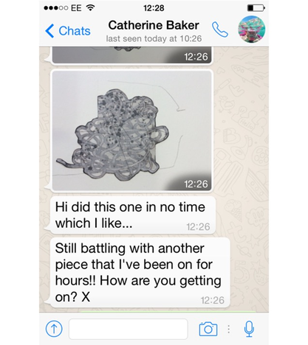This screenshot has width=308, height=345.
Task: Tap the 'Still battling with another' message
Action: click(140, 273)
